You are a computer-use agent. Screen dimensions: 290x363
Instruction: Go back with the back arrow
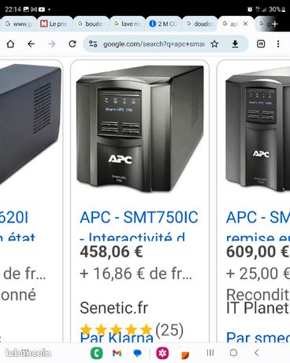click(31, 44)
